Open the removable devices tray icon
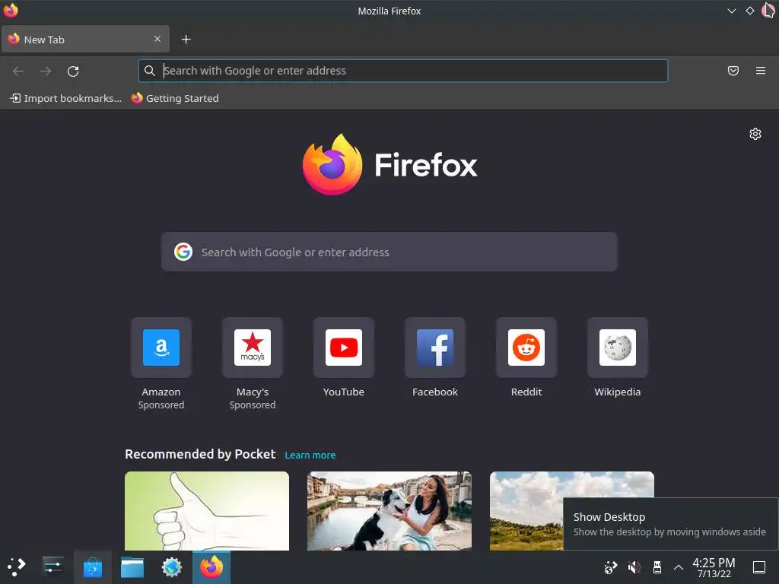Screen dimensions: 779x584 pyautogui.click(x=657, y=567)
